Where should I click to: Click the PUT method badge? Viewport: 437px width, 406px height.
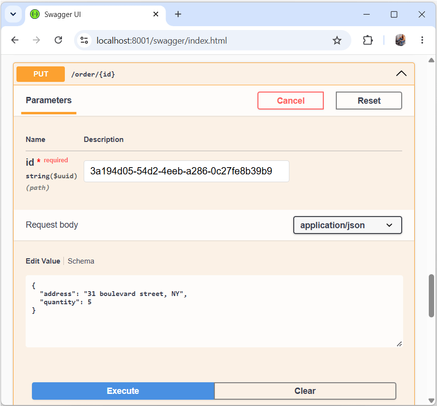tap(41, 74)
